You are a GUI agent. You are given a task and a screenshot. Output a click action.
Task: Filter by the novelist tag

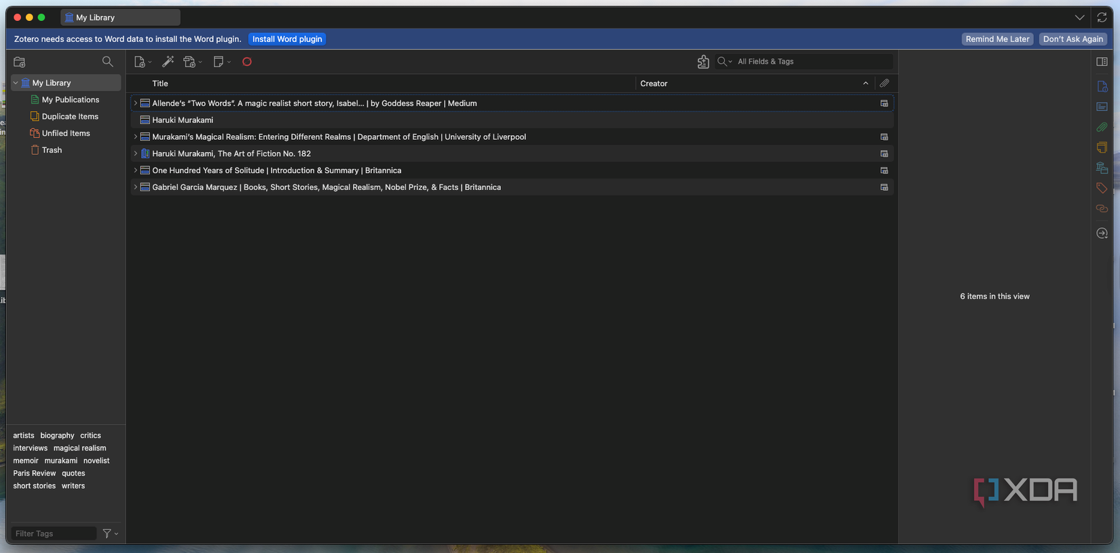click(x=96, y=461)
